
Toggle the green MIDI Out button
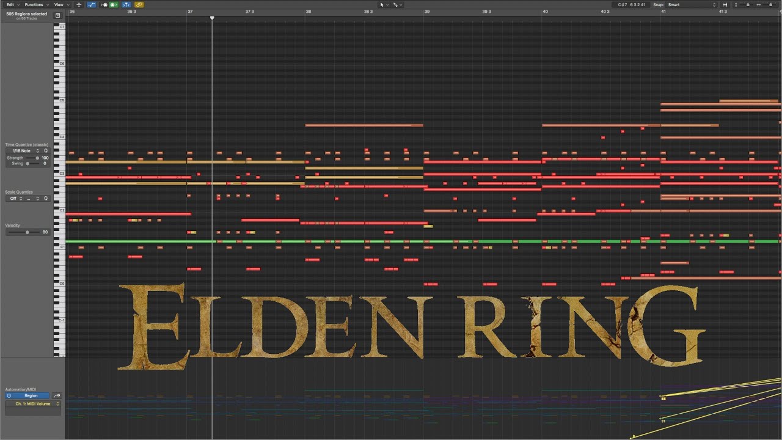coord(114,5)
